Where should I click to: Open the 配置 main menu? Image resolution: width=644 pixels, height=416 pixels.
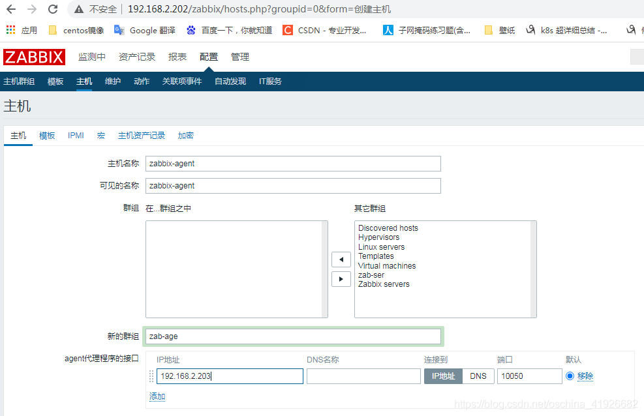coord(209,57)
